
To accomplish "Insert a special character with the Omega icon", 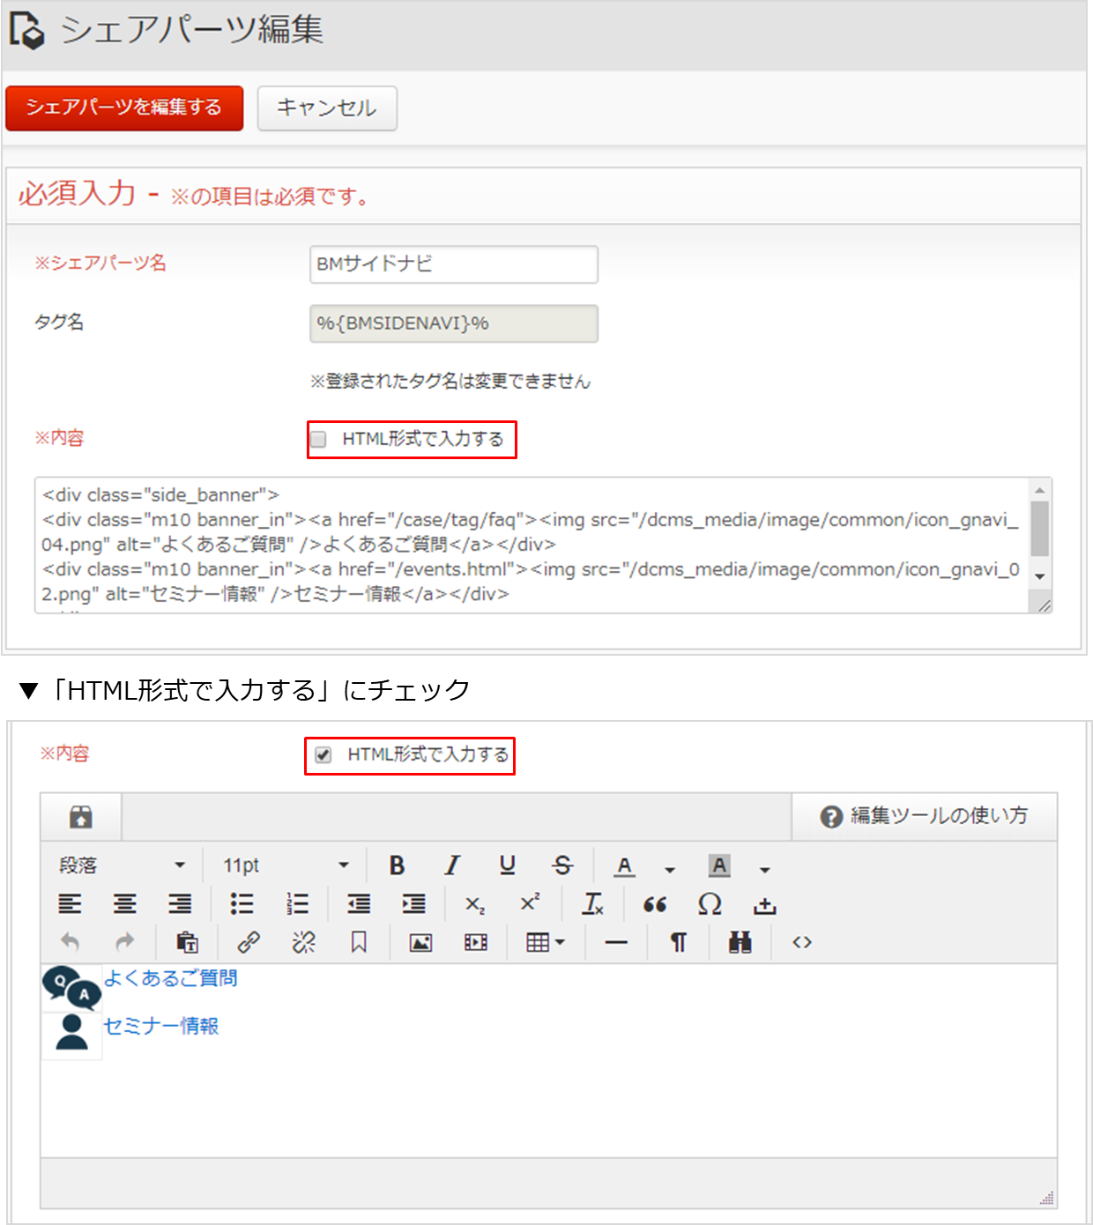I will tap(710, 904).
